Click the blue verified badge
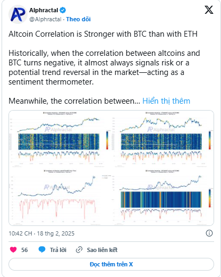 (63, 10)
